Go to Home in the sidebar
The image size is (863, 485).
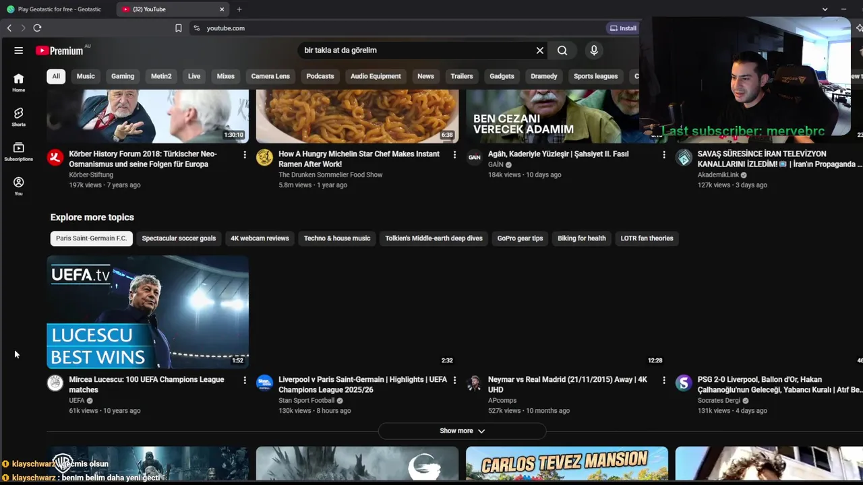(x=19, y=82)
